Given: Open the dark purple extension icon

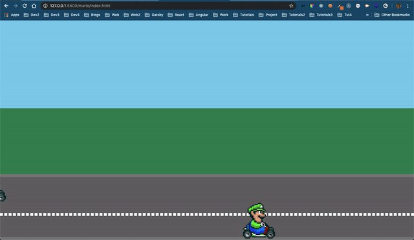Looking at the screenshot, I should pyautogui.click(x=376, y=6).
